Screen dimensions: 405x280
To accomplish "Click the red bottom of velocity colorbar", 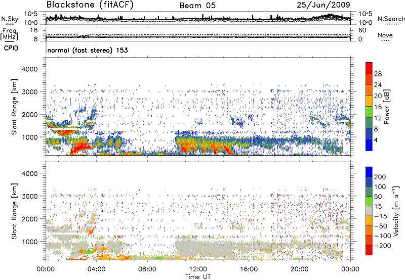I will point(369,250).
